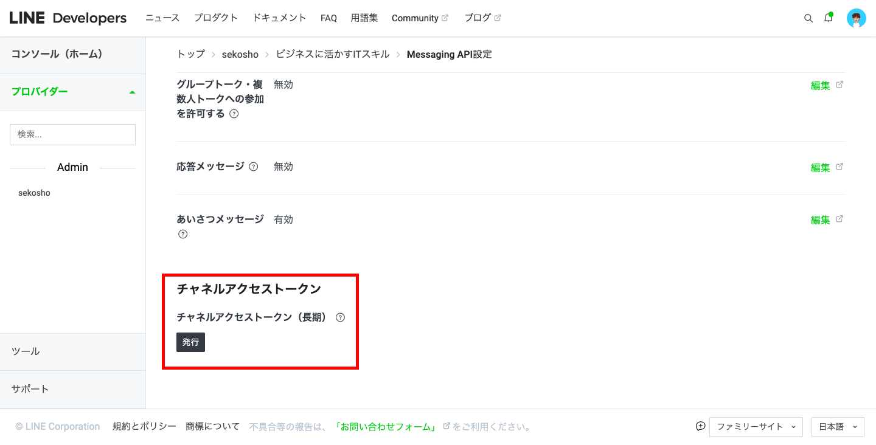Click the help icon beside チャネルアクセストークン（長期）
The image size is (876, 445).
[x=340, y=317]
